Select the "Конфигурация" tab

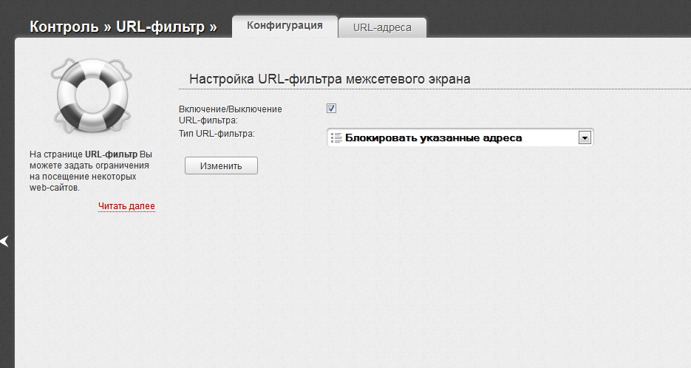tap(285, 25)
